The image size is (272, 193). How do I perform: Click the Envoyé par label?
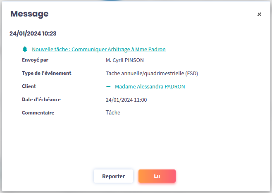tap(35, 60)
